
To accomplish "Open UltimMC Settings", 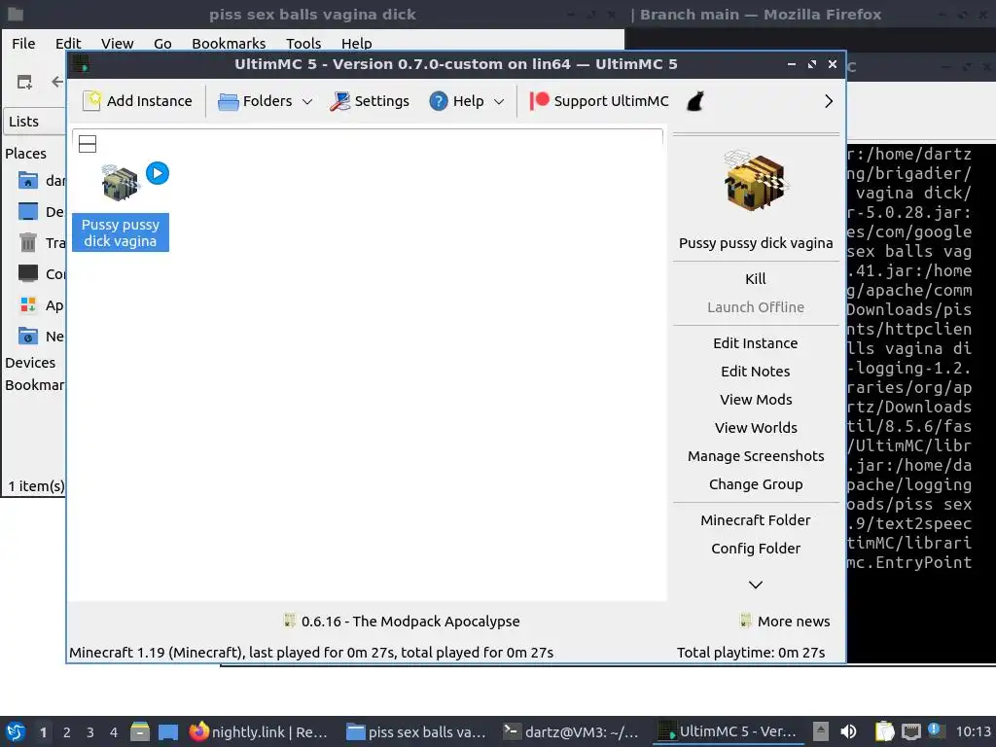I will click(370, 101).
